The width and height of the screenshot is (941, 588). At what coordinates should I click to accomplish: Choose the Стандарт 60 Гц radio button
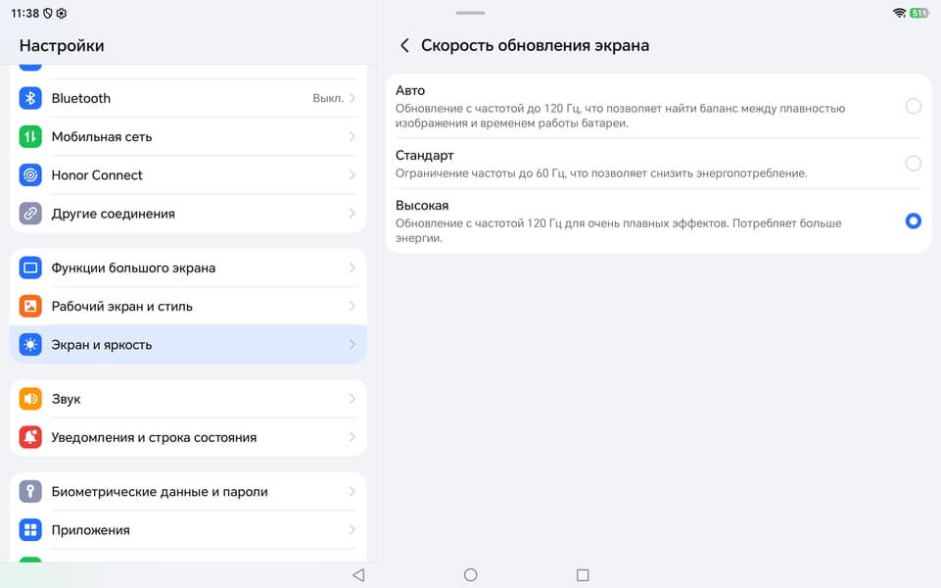pos(913,163)
